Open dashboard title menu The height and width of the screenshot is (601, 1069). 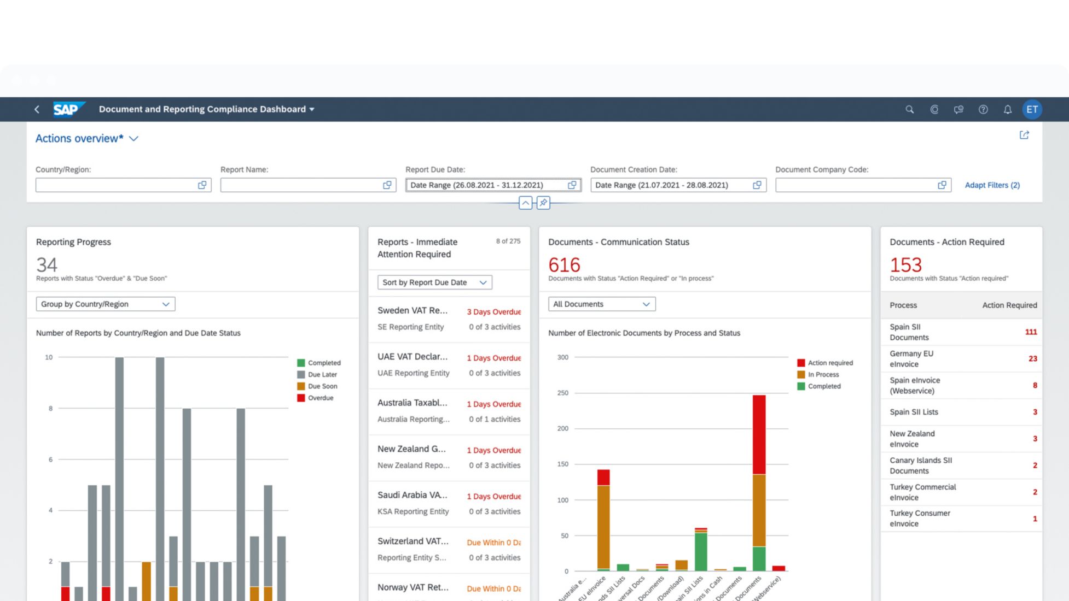point(312,109)
